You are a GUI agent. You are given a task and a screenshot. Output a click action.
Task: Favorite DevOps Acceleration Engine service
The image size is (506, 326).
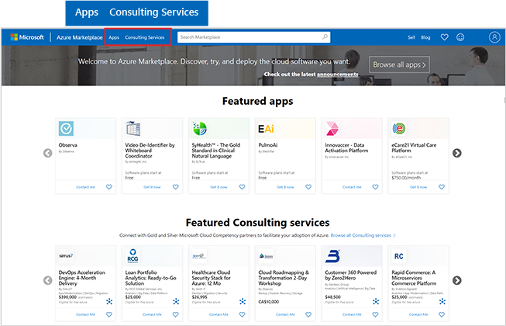point(109,314)
